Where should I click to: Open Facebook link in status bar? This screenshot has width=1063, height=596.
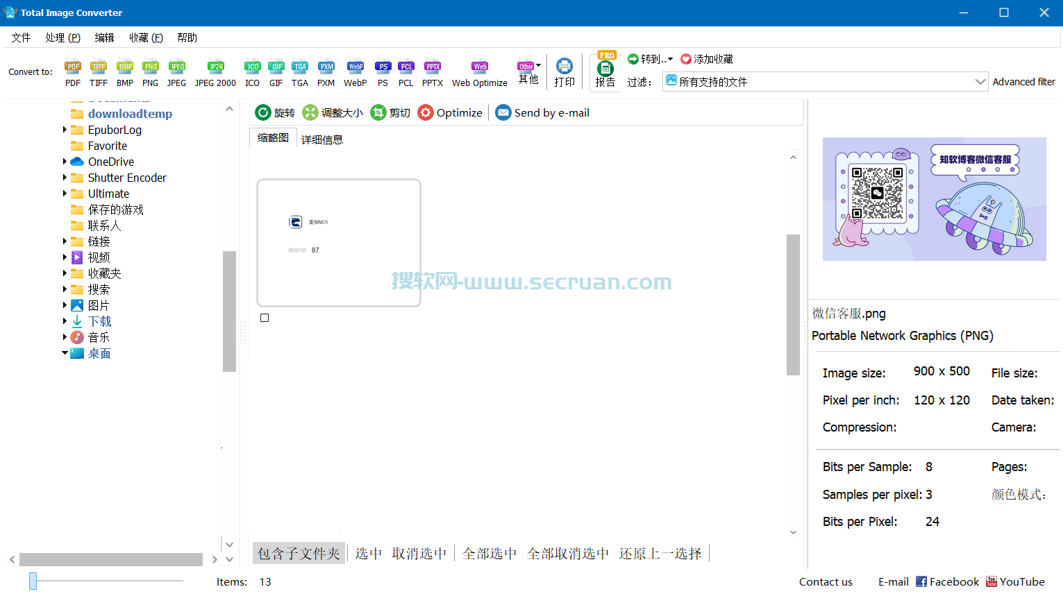click(x=947, y=581)
